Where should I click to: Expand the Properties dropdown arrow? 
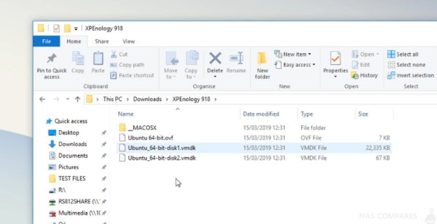(x=335, y=77)
